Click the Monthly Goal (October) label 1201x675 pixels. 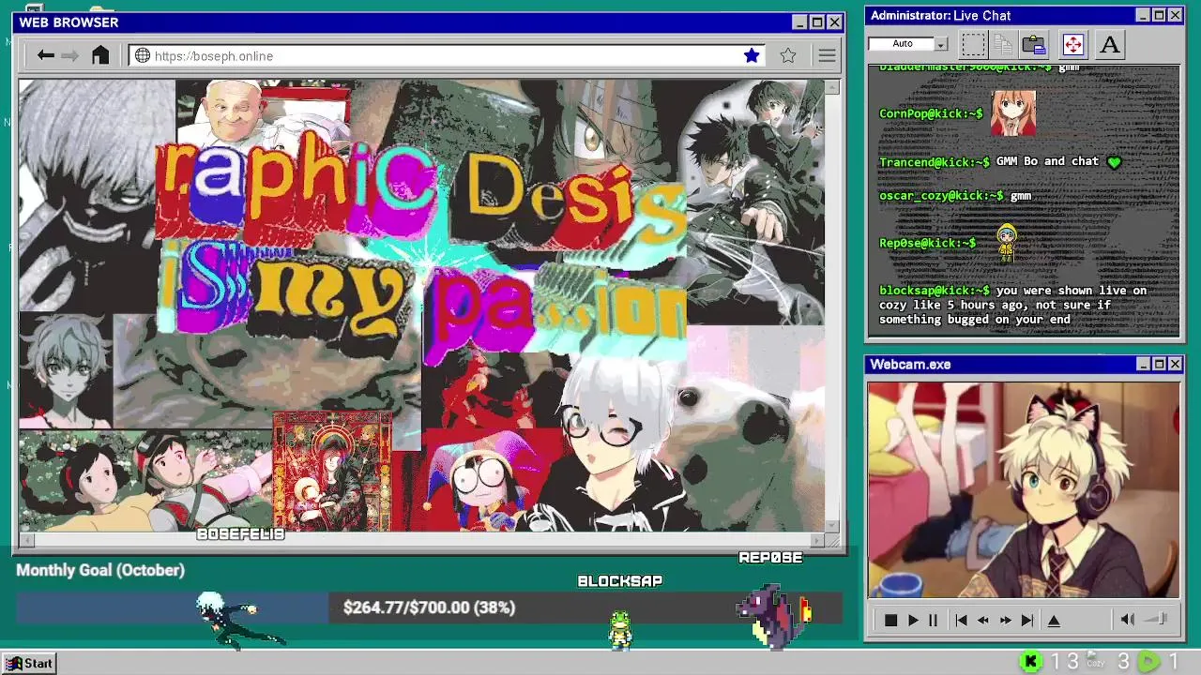coord(100,570)
